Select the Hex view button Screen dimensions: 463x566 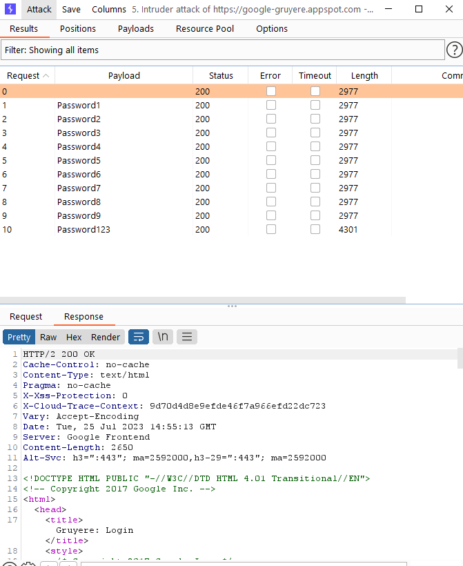(74, 337)
